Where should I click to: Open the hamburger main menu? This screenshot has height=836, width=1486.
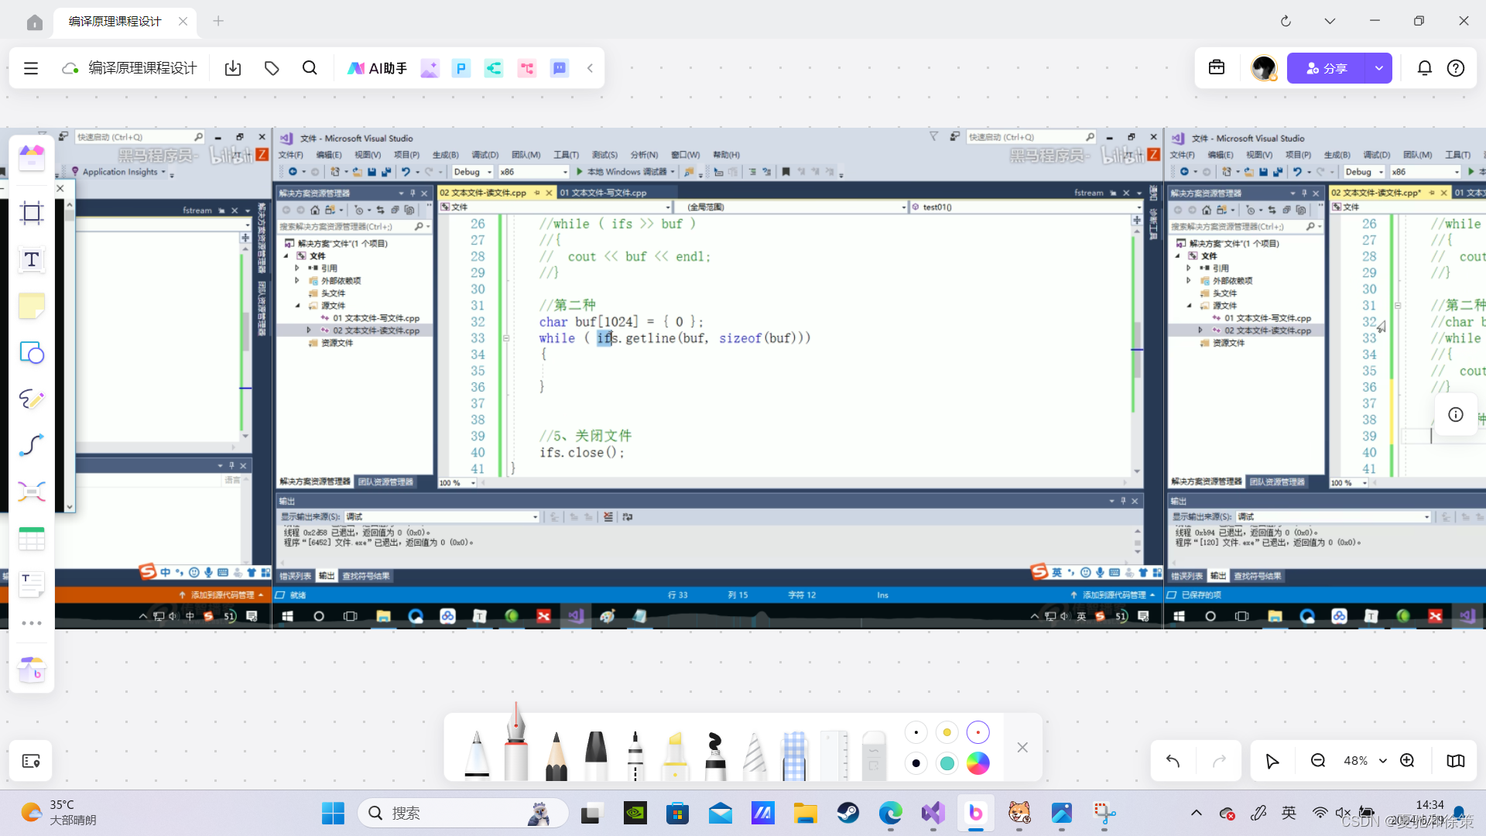pos(31,68)
